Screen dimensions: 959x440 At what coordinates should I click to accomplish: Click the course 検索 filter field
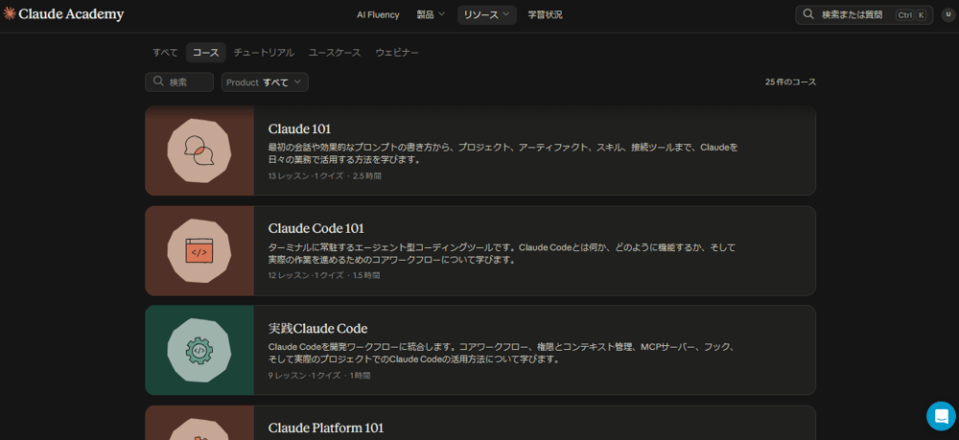179,82
